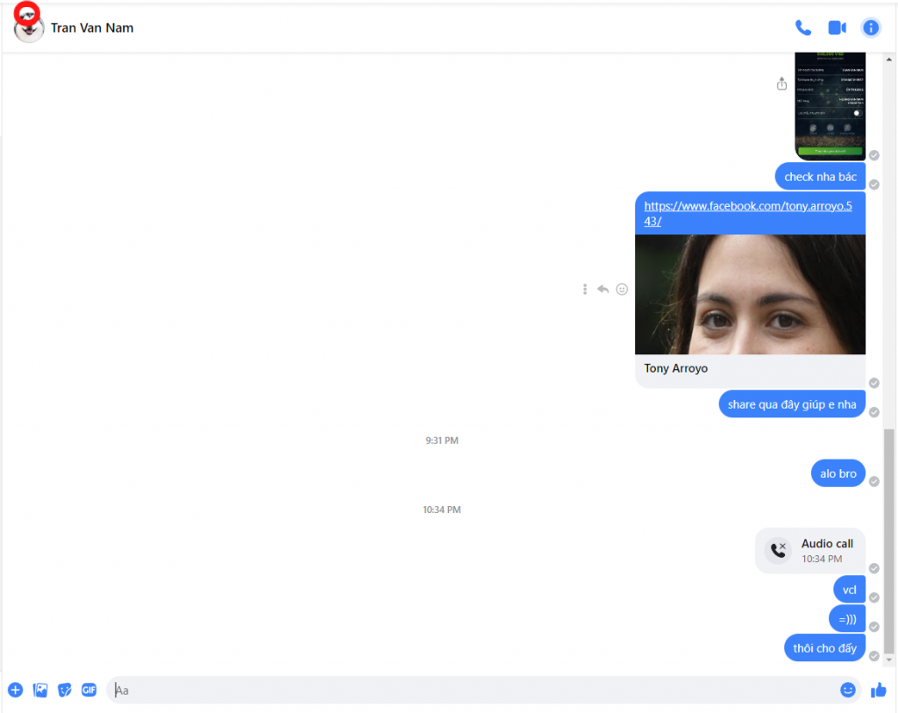Open emoji picker in message box
898x713 pixels.
pyautogui.click(x=847, y=690)
